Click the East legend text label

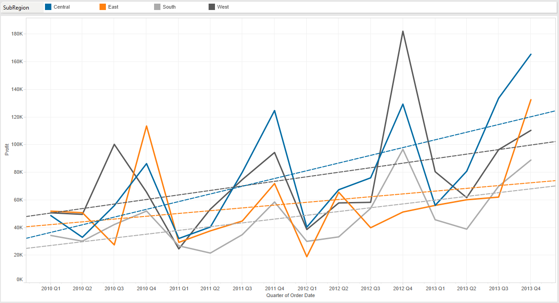click(x=113, y=7)
